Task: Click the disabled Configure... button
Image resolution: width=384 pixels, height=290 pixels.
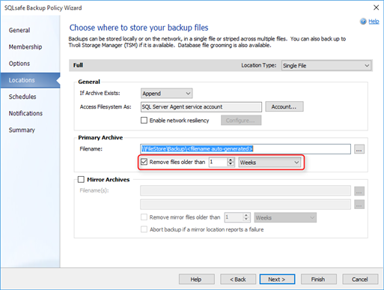Action: pyautogui.click(x=241, y=121)
